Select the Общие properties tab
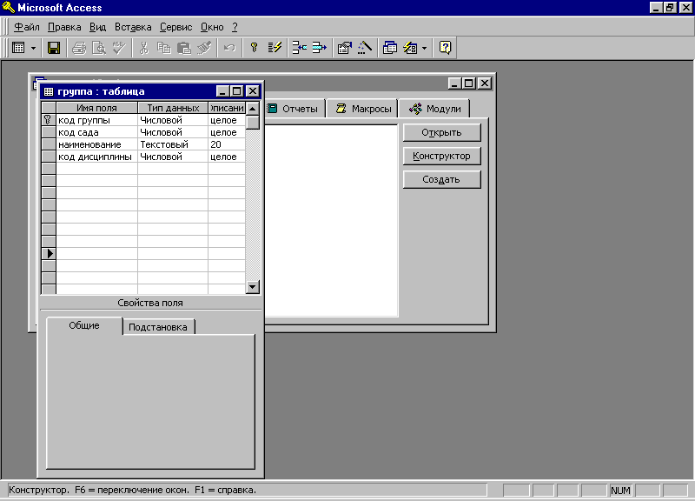 84,325
